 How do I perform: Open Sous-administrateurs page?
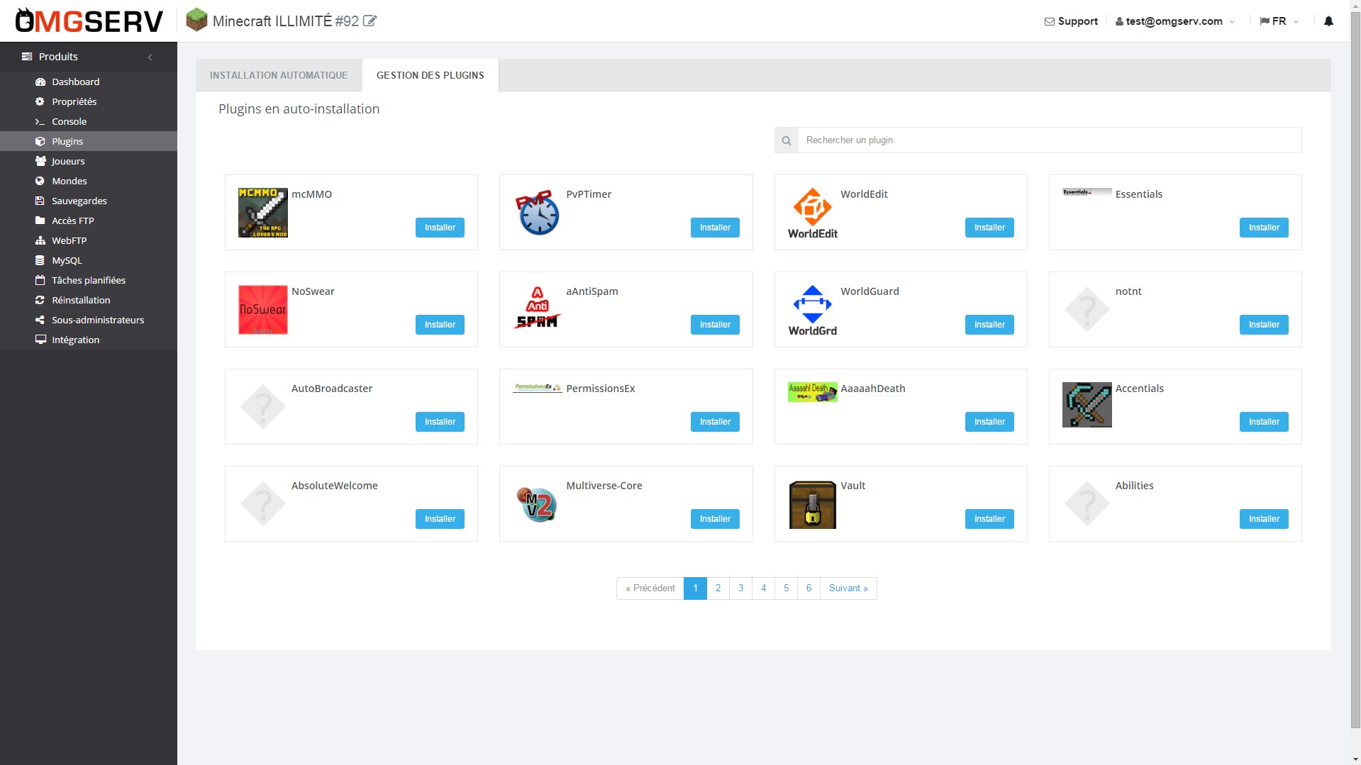[x=89, y=320]
